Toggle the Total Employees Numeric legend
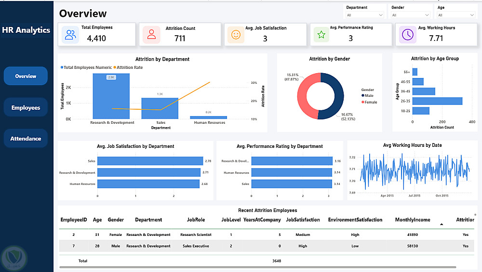 86,67
